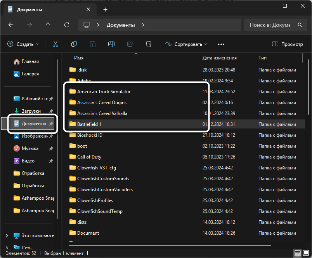Navigate back with the left arrow
This screenshot has width=312, height=258.
11,25
